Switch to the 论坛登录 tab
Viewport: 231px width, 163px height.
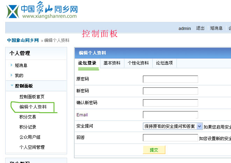tap(87, 63)
